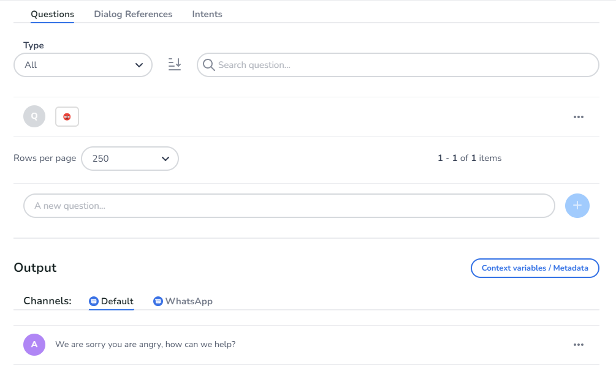The width and height of the screenshot is (616, 371).
Task: Click the WhatsApp channel chat icon
Action: (158, 301)
